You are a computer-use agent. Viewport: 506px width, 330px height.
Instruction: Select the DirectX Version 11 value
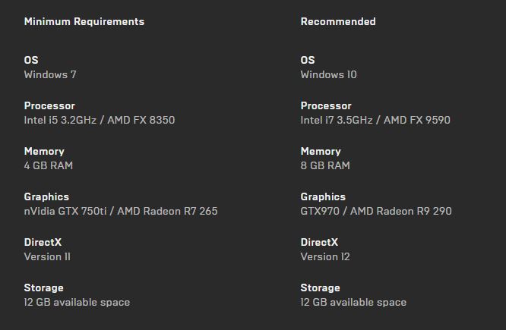tap(47, 256)
